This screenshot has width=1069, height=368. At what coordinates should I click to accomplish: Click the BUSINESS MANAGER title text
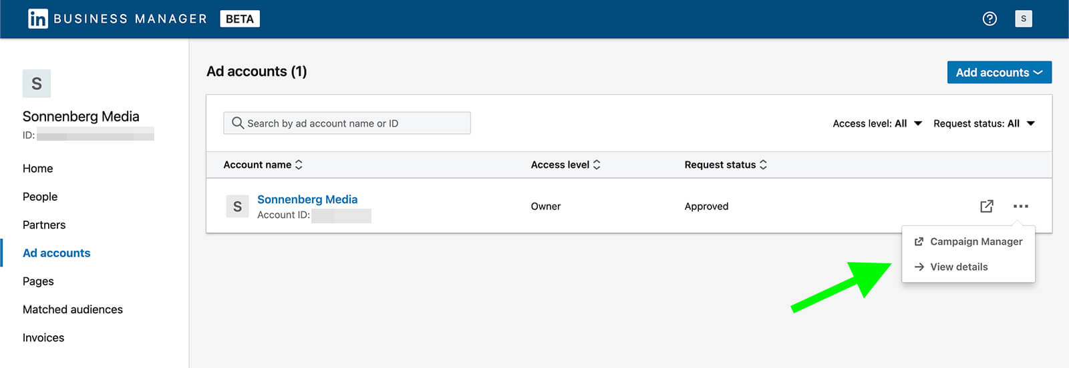[x=130, y=19]
